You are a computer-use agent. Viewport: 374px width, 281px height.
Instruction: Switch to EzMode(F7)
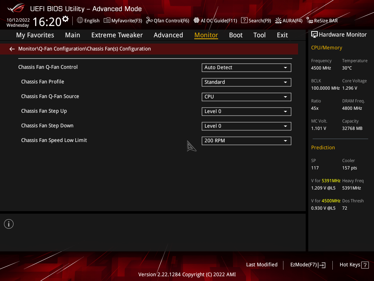pos(308,265)
